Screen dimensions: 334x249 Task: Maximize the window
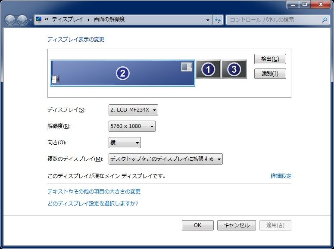305,4
